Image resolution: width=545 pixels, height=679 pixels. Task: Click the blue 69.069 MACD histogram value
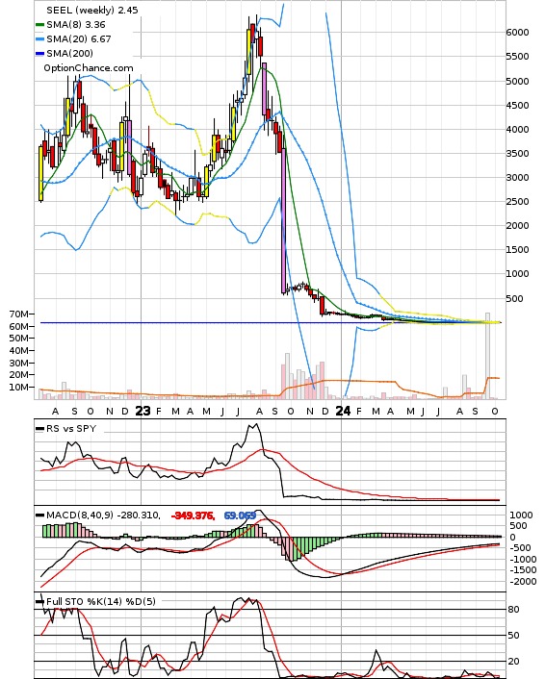coord(240,516)
